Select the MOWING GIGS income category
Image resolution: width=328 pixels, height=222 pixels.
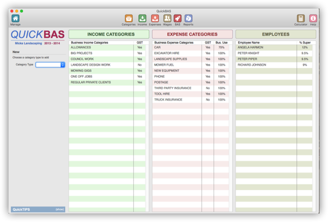(107, 71)
